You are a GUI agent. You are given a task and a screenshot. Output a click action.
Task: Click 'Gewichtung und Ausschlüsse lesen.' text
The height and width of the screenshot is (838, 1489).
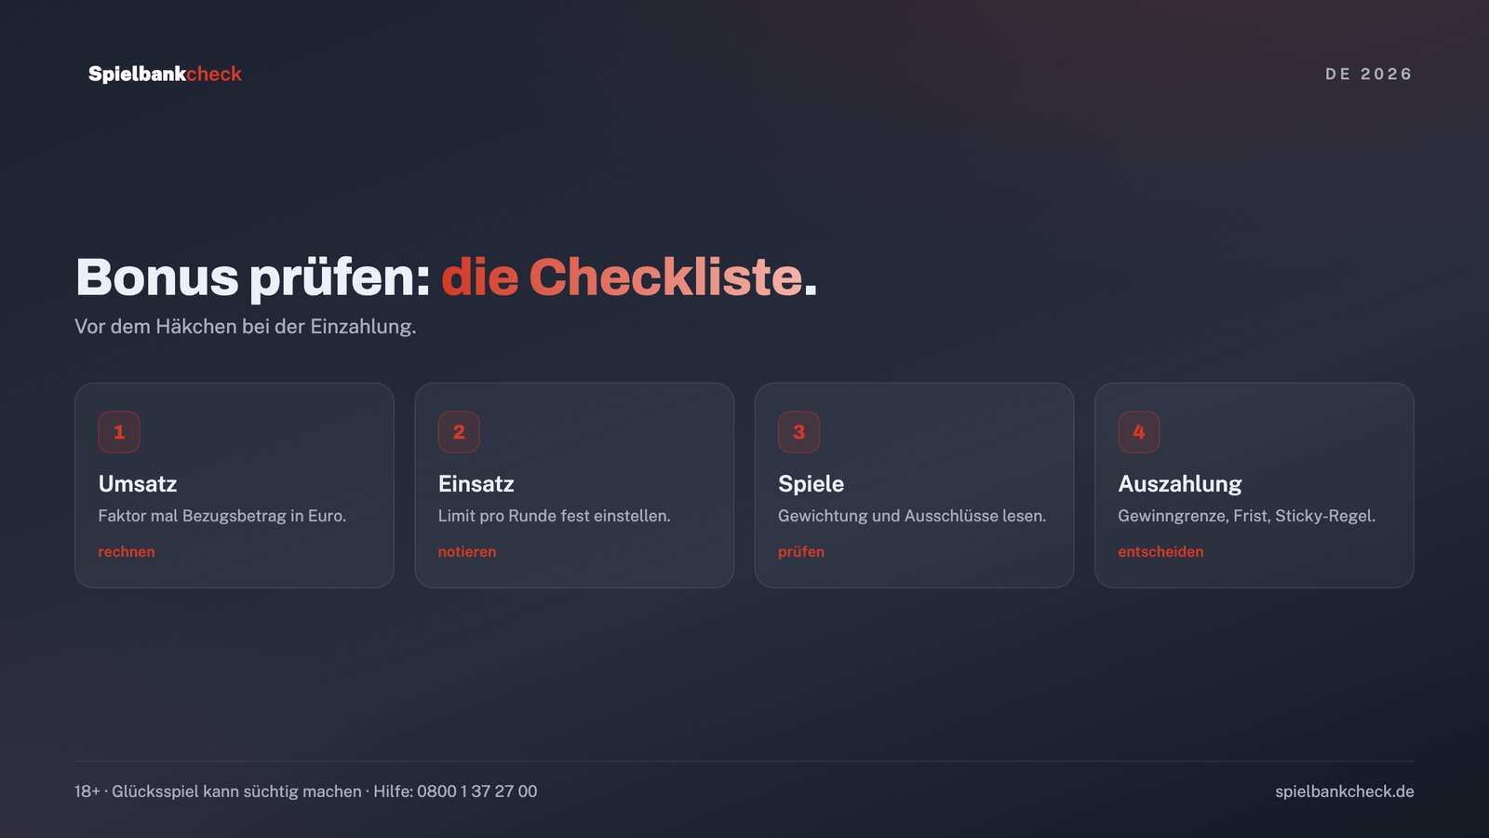click(912, 516)
